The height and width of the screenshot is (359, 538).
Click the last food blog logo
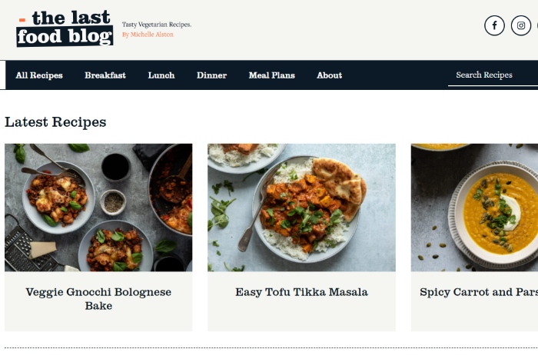pos(65,28)
